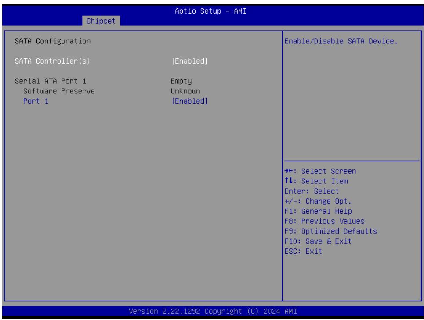This screenshot has height=320, width=424.
Task: Click the left-right arrows Select Screen icon
Action: (289, 171)
